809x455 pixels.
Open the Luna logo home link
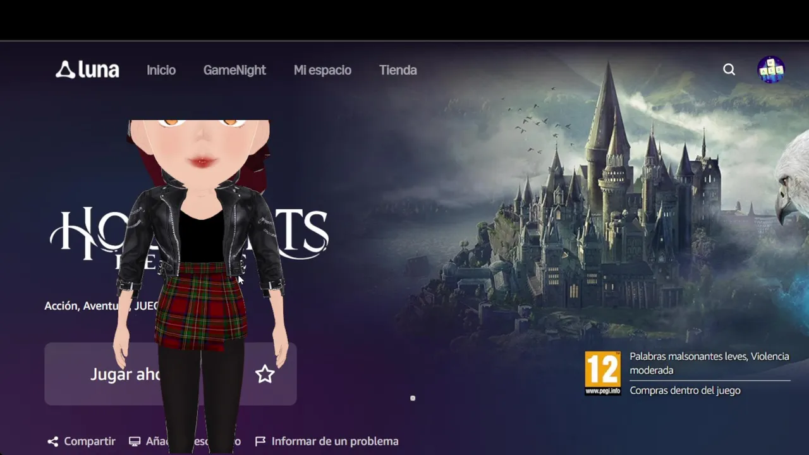pos(87,70)
